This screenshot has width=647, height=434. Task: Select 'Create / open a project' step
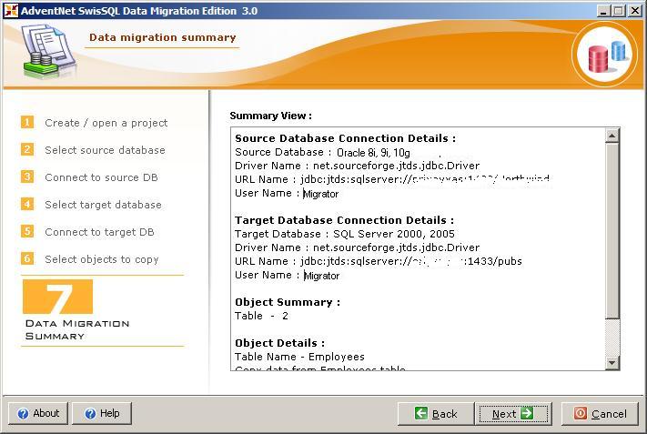point(106,123)
